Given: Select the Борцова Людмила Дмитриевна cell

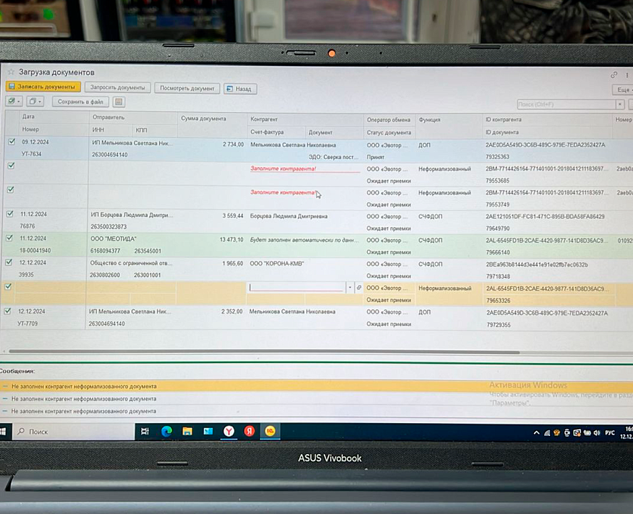Looking at the screenshot, I should [289, 216].
